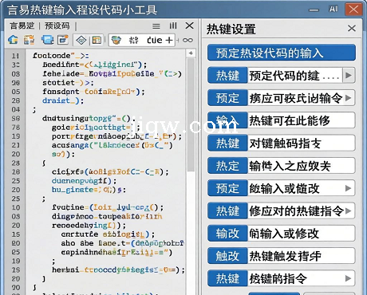The width and height of the screenshot is (367, 295).
Task: Click the blue 触改 button
Action: [x=227, y=256]
